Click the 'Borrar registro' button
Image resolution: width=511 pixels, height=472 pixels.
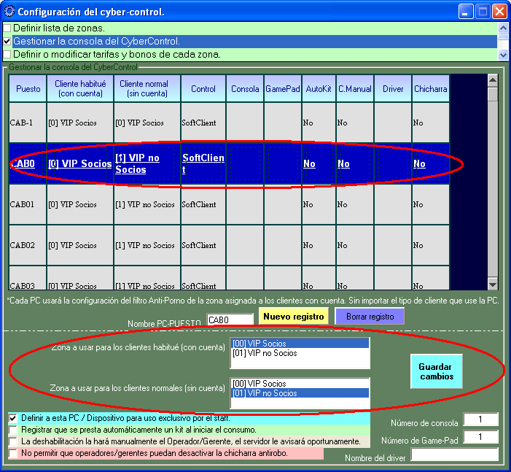[370, 317]
